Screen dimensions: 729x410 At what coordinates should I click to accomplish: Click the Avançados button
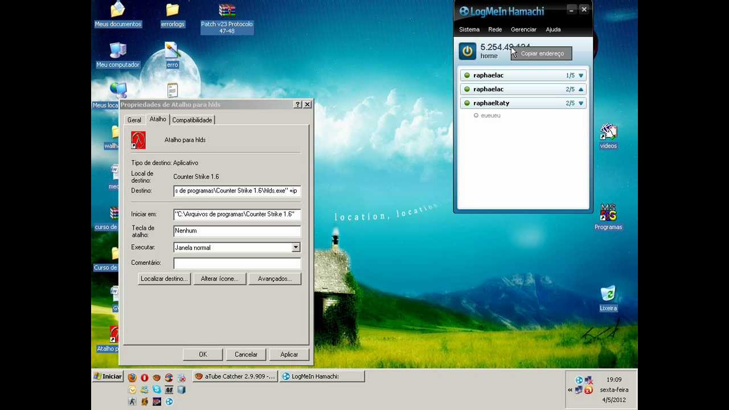pos(275,279)
